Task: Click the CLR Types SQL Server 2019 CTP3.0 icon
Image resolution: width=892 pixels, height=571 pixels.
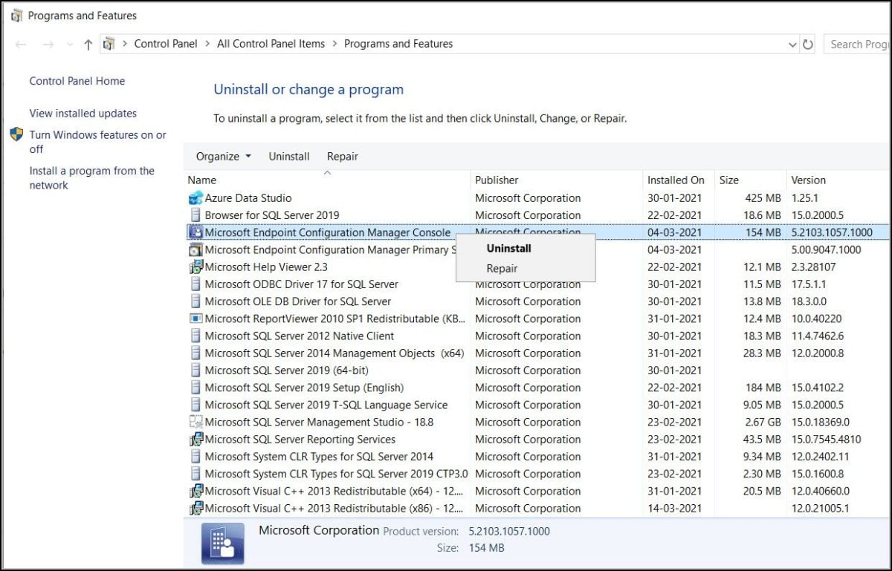Action: pyautogui.click(x=195, y=474)
